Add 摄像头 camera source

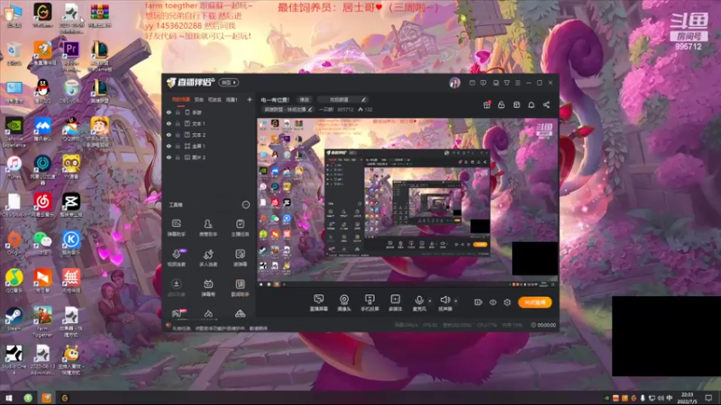click(x=344, y=303)
